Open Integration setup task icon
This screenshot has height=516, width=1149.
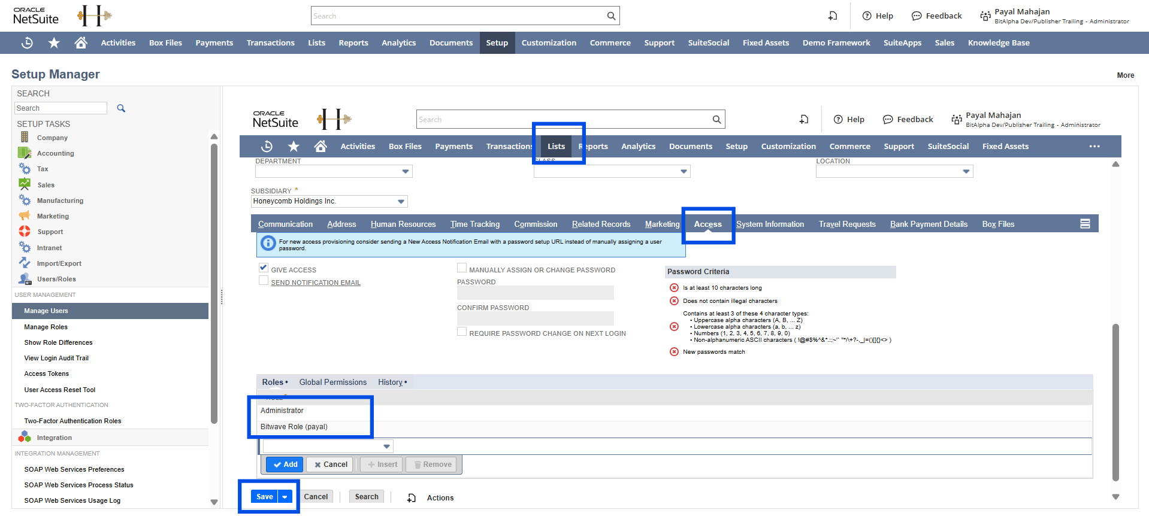tap(25, 437)
